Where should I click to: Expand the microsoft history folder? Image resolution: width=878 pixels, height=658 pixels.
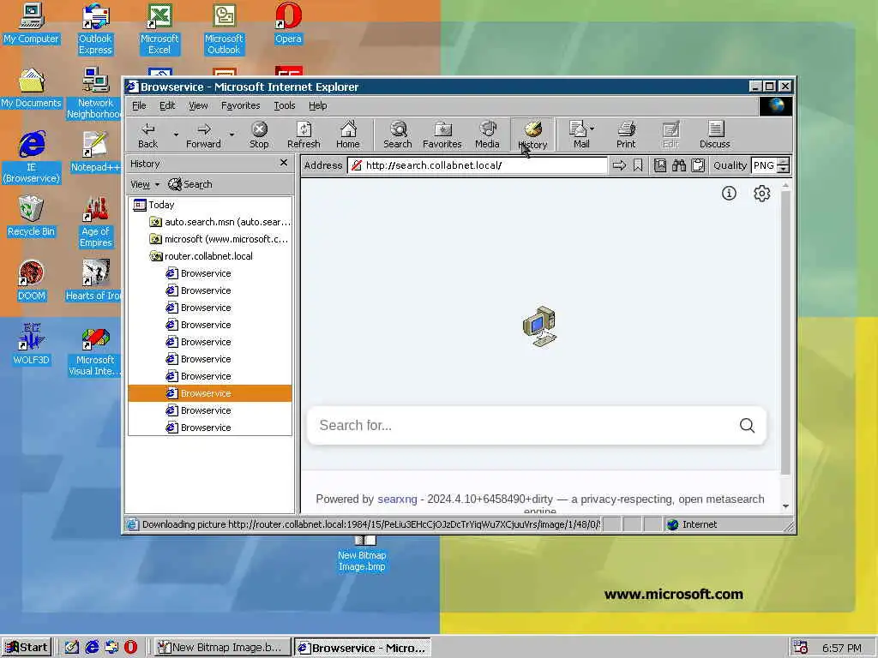[x=219, y=239]
